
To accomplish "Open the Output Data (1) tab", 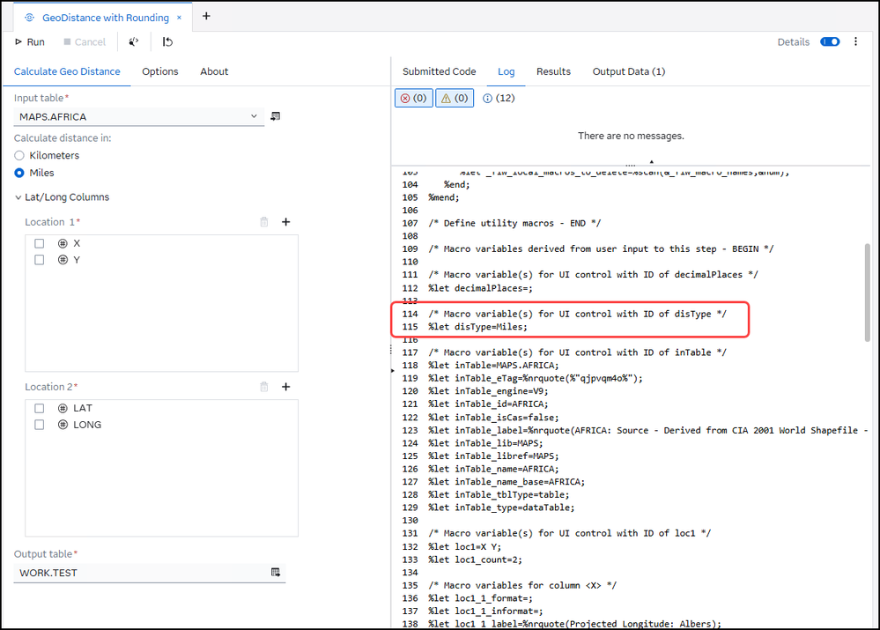I will (629, 71).
